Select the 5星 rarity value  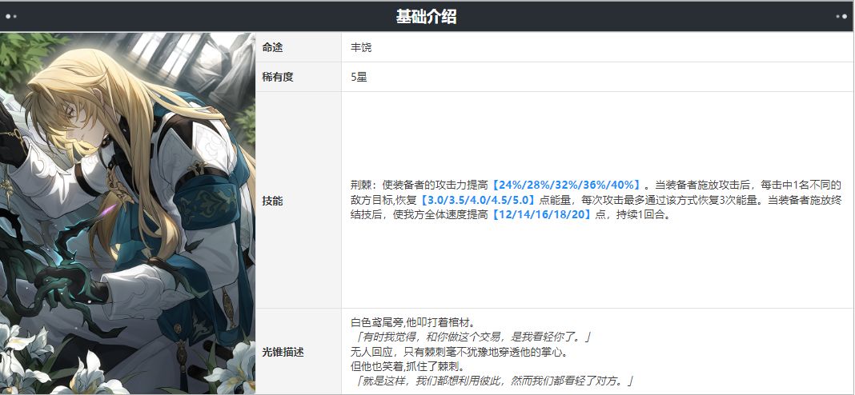click(359, 78)
